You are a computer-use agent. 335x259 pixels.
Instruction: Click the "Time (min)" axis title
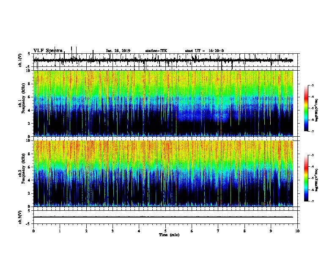click(x=169, y=235)
